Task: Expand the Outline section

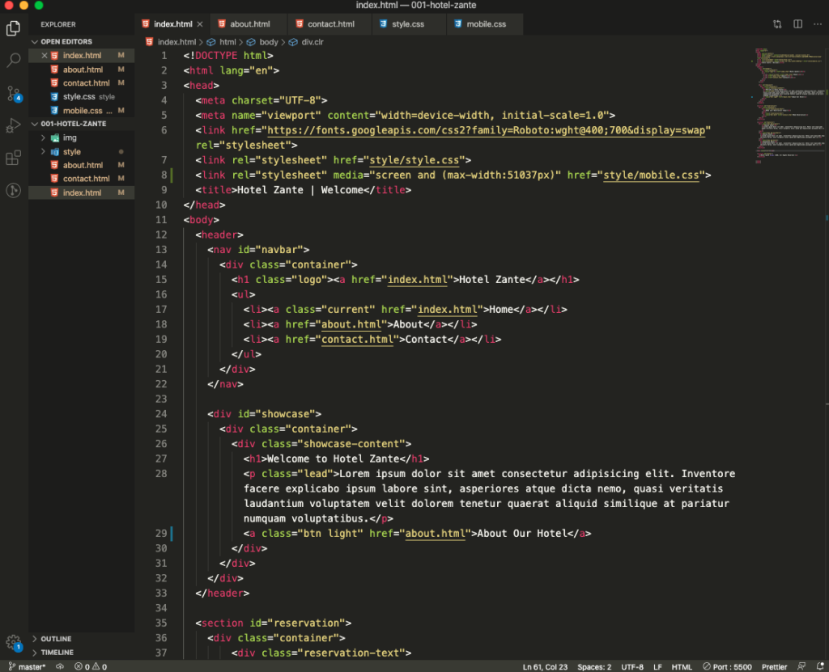Action: tap(56, 639)
